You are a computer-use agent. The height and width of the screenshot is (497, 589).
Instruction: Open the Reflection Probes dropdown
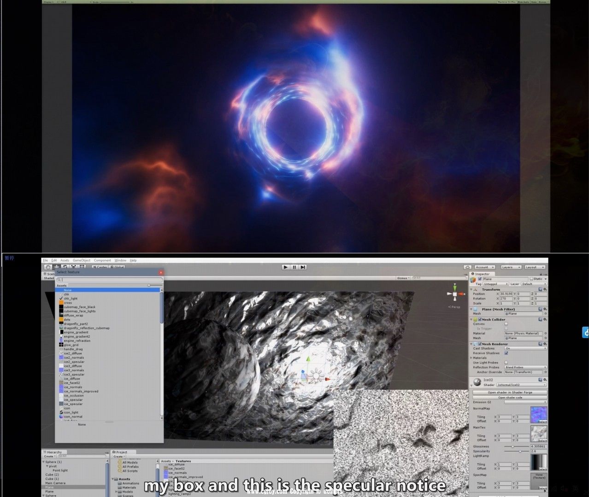pos(525,367)
